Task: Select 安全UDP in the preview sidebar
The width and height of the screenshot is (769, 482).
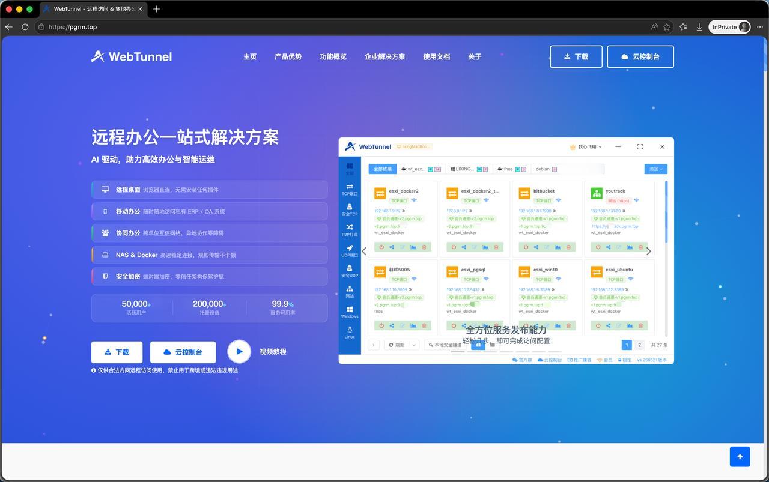Action: pyautogui.click(x=350, y=271)
